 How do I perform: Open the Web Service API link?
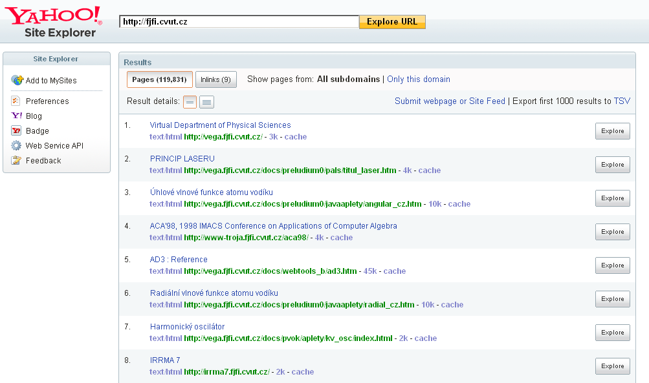[x=54, y=145]
